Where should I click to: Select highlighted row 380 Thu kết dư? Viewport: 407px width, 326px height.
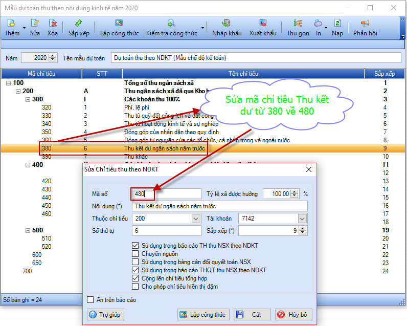202,148
